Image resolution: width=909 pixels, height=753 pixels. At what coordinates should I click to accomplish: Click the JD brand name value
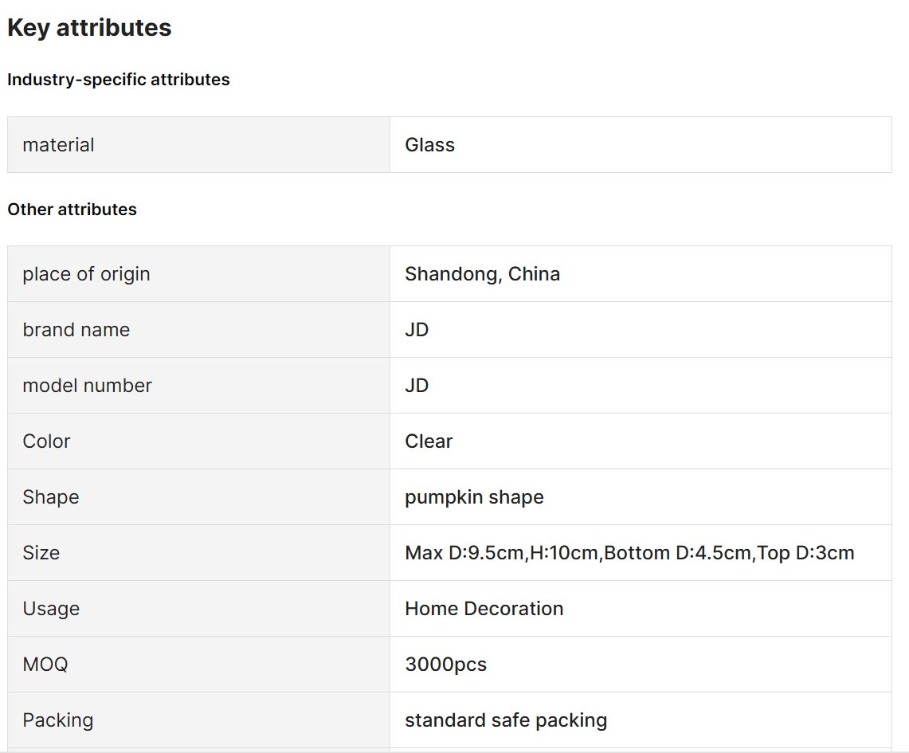coord(417,330)
